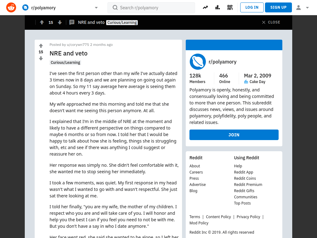Screen dimensions: 317x238
Task: Close the post overlay with CLOSE
Action: coord(271,22)
